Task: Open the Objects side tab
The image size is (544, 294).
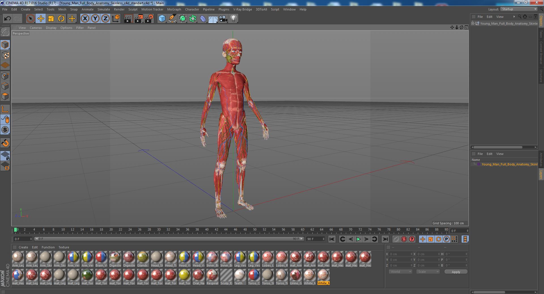Action: 541,21
